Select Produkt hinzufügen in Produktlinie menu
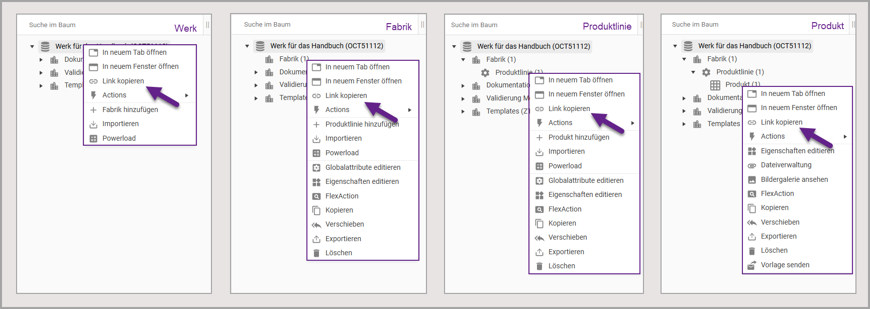 coord(579,137)
